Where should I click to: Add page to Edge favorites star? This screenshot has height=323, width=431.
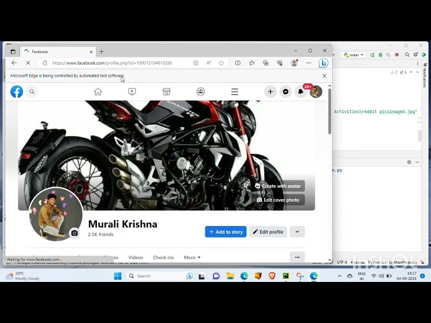222,63
